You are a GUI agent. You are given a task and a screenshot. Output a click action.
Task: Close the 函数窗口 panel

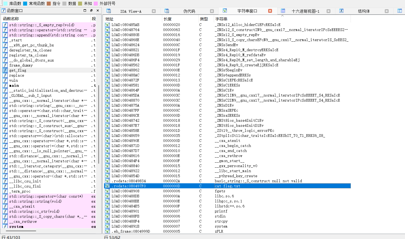click(98, 11)
